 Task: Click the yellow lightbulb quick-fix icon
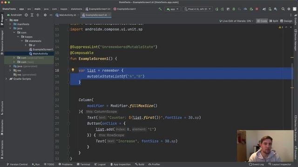click(x=73, y=70)
